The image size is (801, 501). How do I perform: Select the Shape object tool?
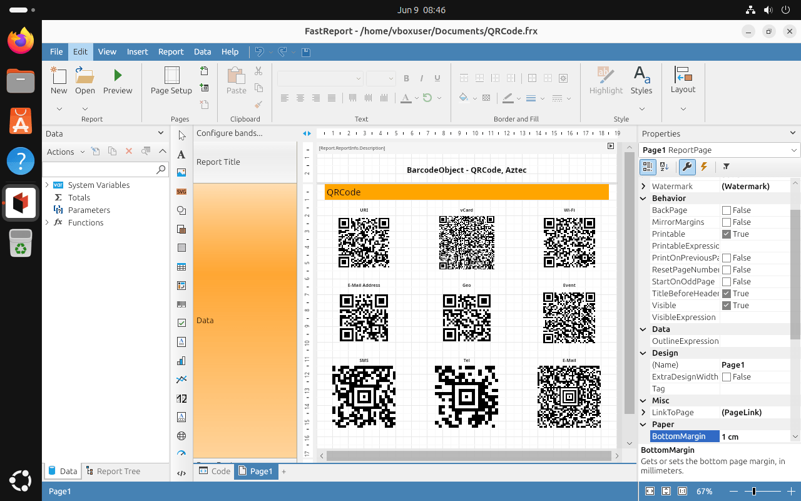[182, 210]
